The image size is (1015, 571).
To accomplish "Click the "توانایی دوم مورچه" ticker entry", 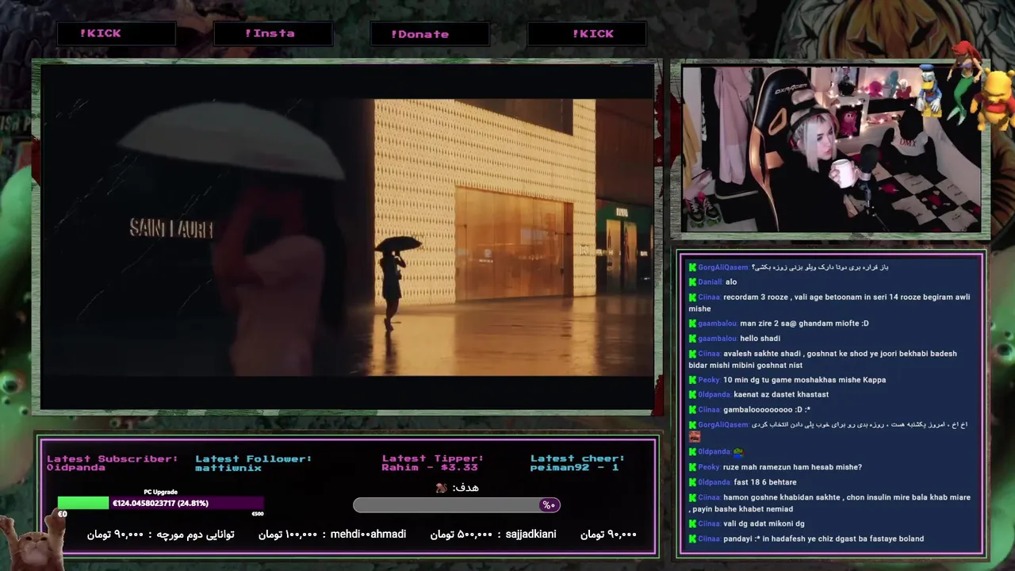I will click(196, 535).
